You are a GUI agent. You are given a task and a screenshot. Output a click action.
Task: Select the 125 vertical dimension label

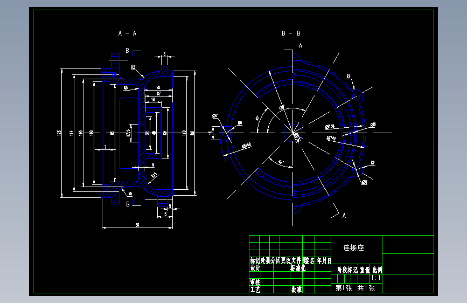59,133
